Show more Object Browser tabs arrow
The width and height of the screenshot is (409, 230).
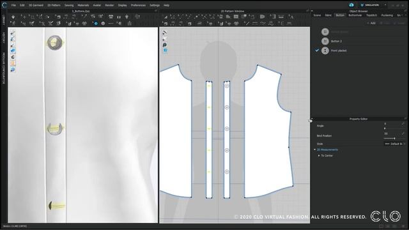pos(406,15)
